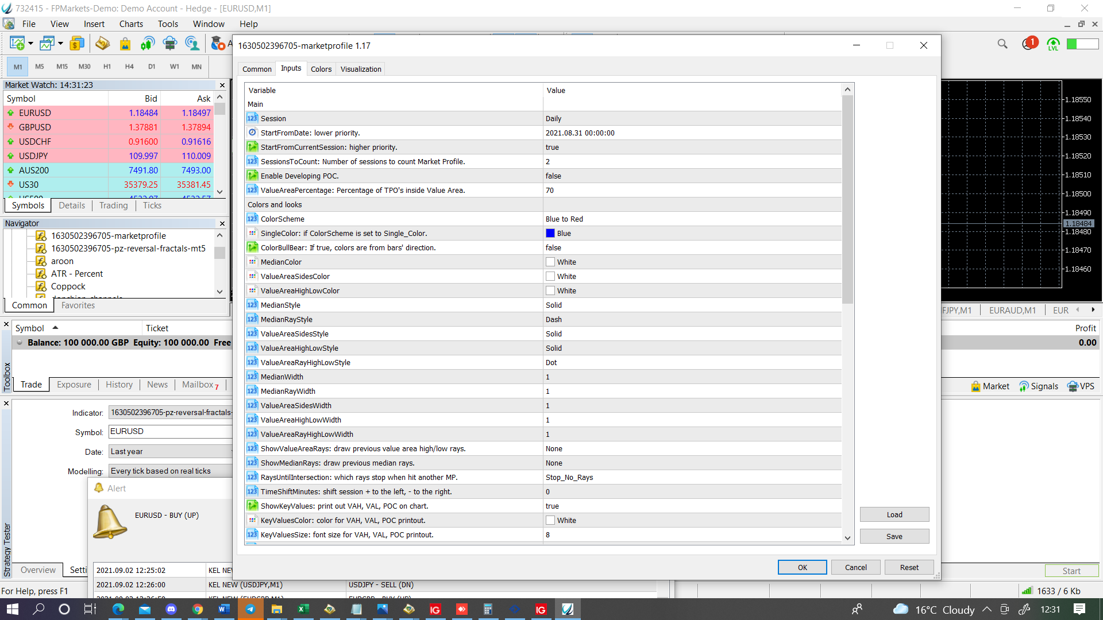1103x620 pixels.
Task: Click the Enable Developing POC boolean icon
Action: coord(252,176)
